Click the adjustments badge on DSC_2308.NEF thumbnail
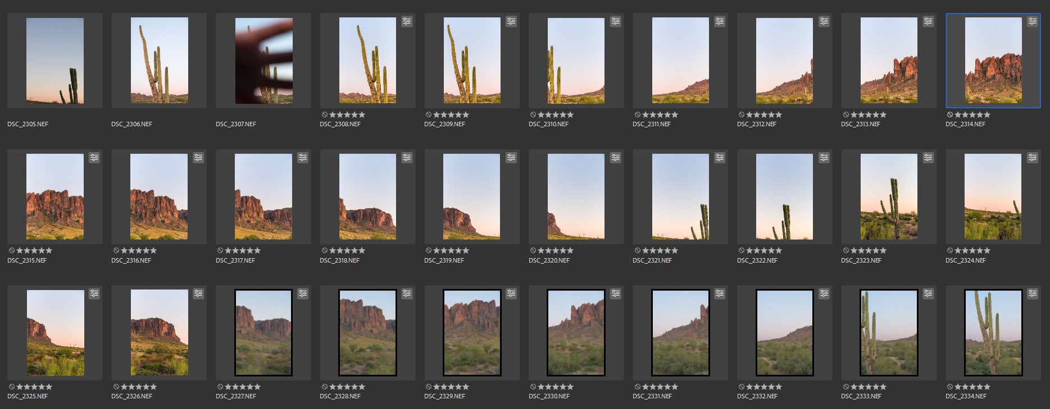The image size is (1050, 409). pos(407,21)
